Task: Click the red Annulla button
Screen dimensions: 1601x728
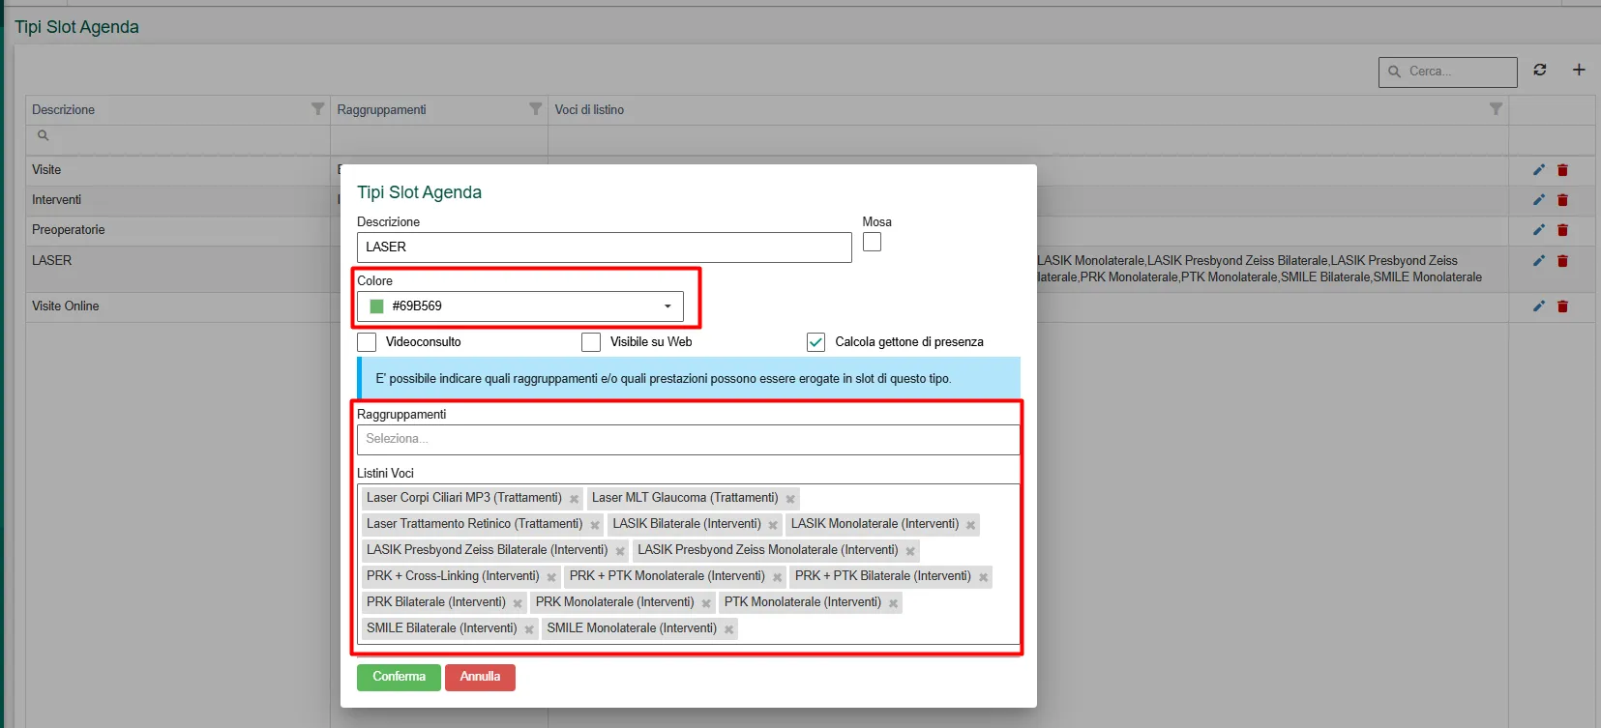Action: pyautogui.click(x=480, y=677)
